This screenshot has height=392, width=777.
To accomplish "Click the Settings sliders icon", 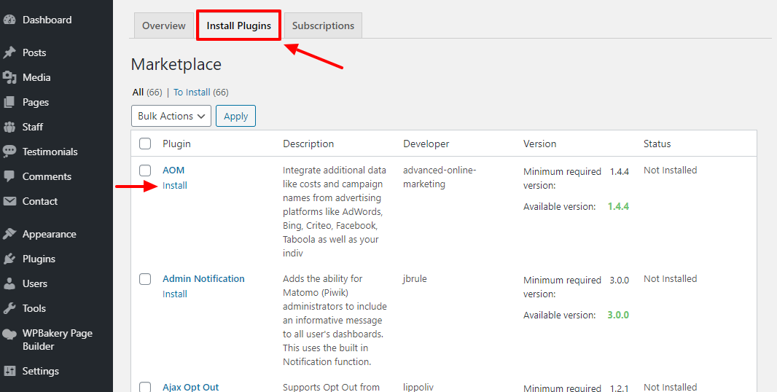I will [9, 371].
